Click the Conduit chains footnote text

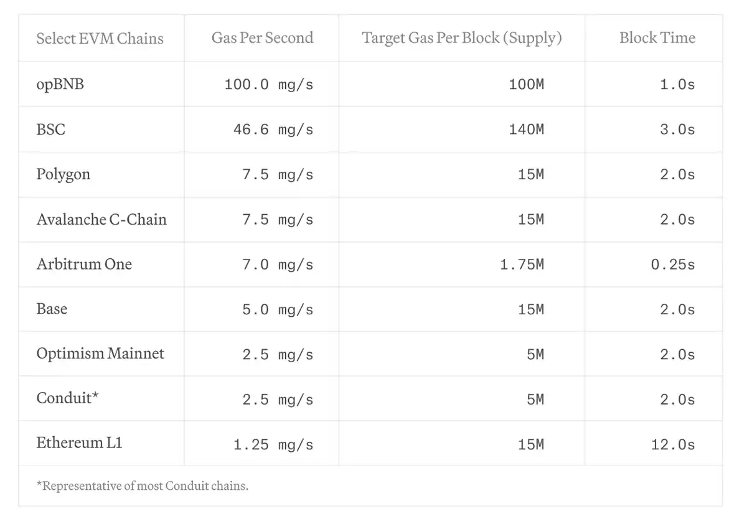coord(143,486)
